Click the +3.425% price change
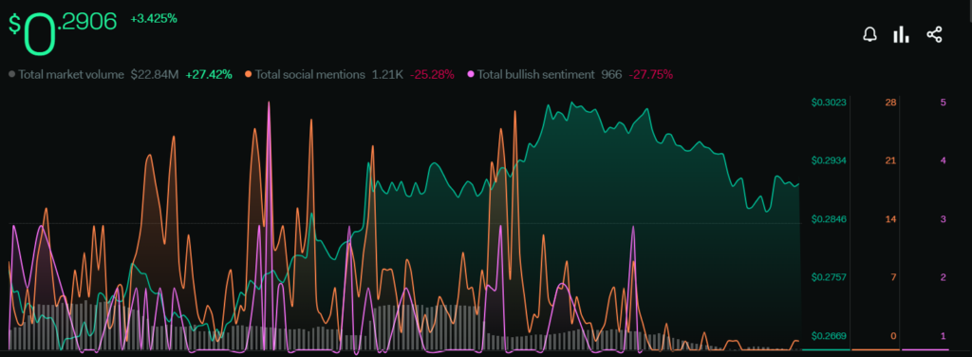The image size is (972, 357). point(154,19)
